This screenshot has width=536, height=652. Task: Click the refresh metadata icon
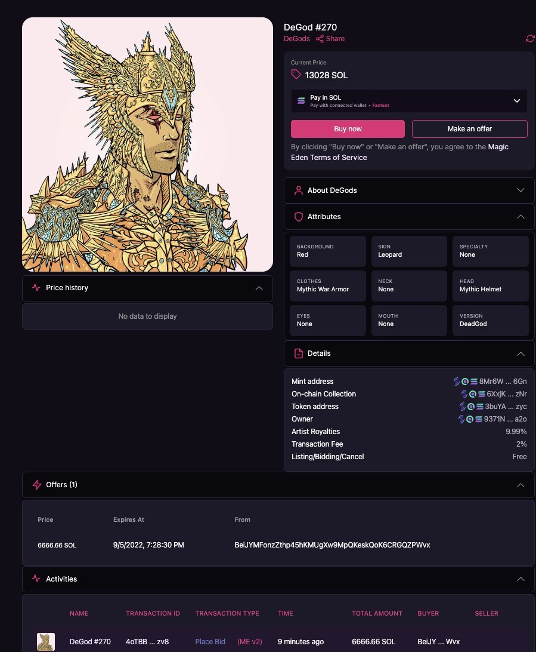pyautogui.click(x=530, y=38)
